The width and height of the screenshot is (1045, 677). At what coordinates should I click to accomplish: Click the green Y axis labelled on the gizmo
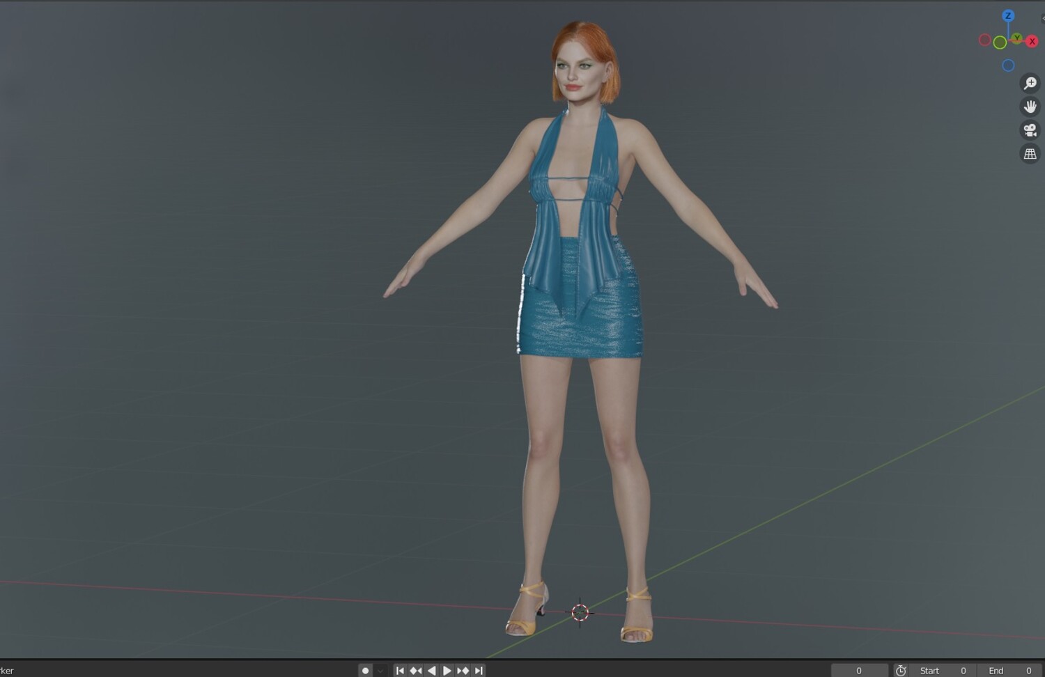click(x=1017, y=38)
